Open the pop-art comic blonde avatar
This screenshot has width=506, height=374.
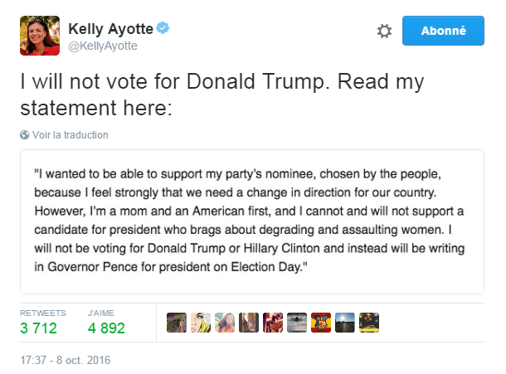[x=200, y=323]
